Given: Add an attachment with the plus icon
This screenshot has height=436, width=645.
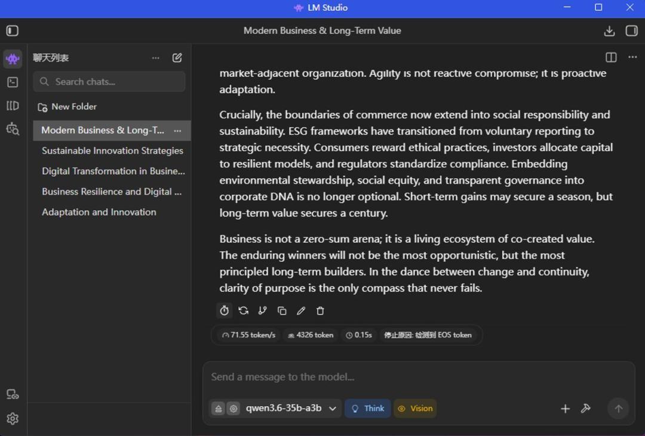Looking at the screenshot, I should coord(565,409).
